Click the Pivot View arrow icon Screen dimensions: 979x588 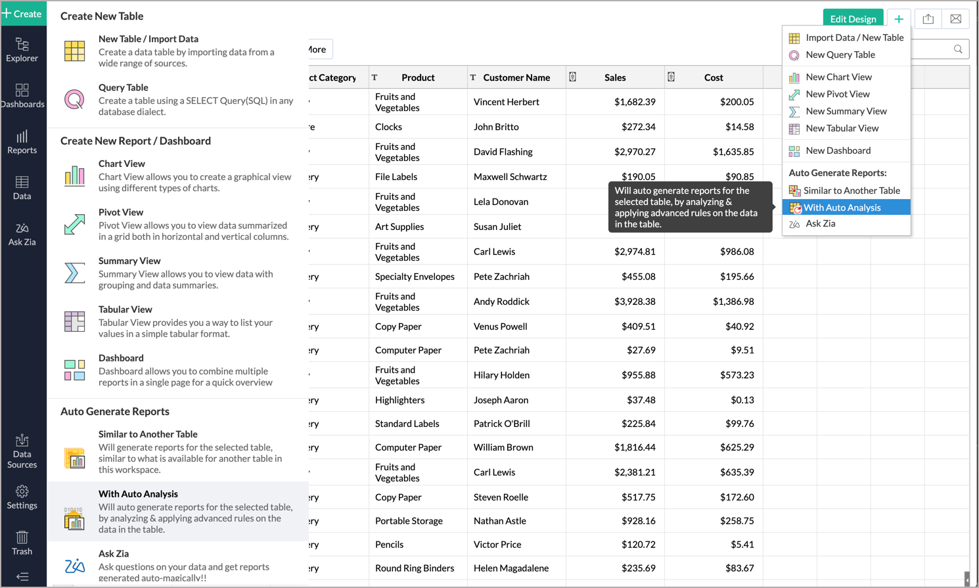[74, 224]
